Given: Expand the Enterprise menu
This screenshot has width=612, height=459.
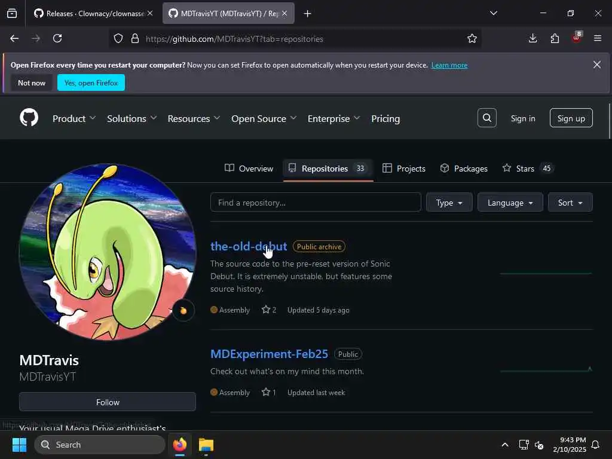Looking at the screenshot, I should 333,118.
